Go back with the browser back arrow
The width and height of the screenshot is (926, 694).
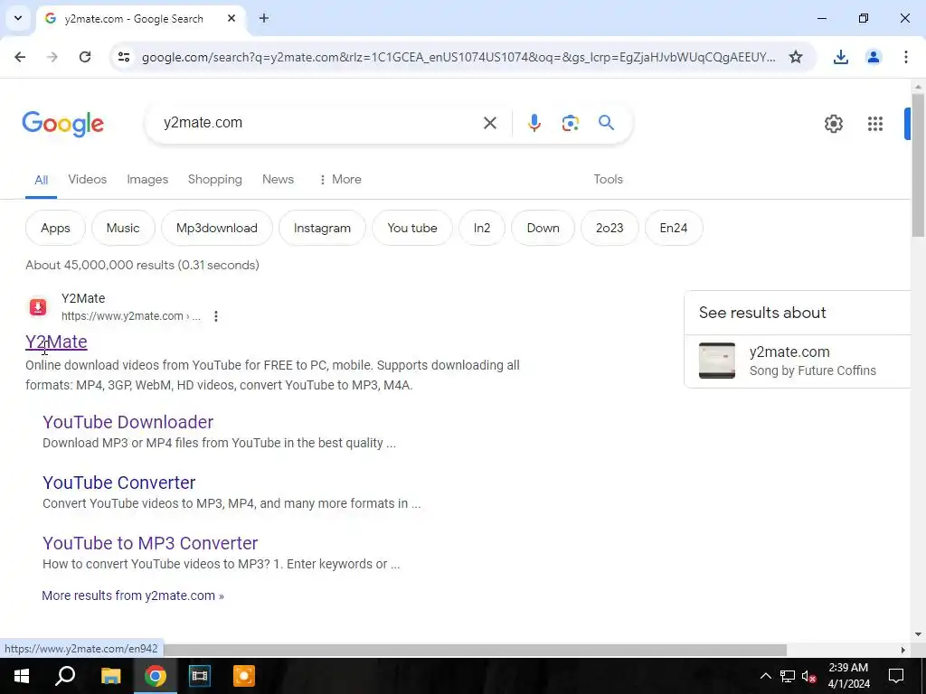20,57
